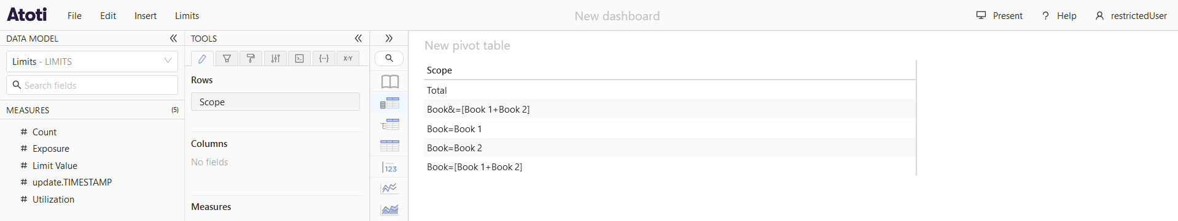Open the Help link
Screen dimensions: 1178x221
tap(1059, 16)
